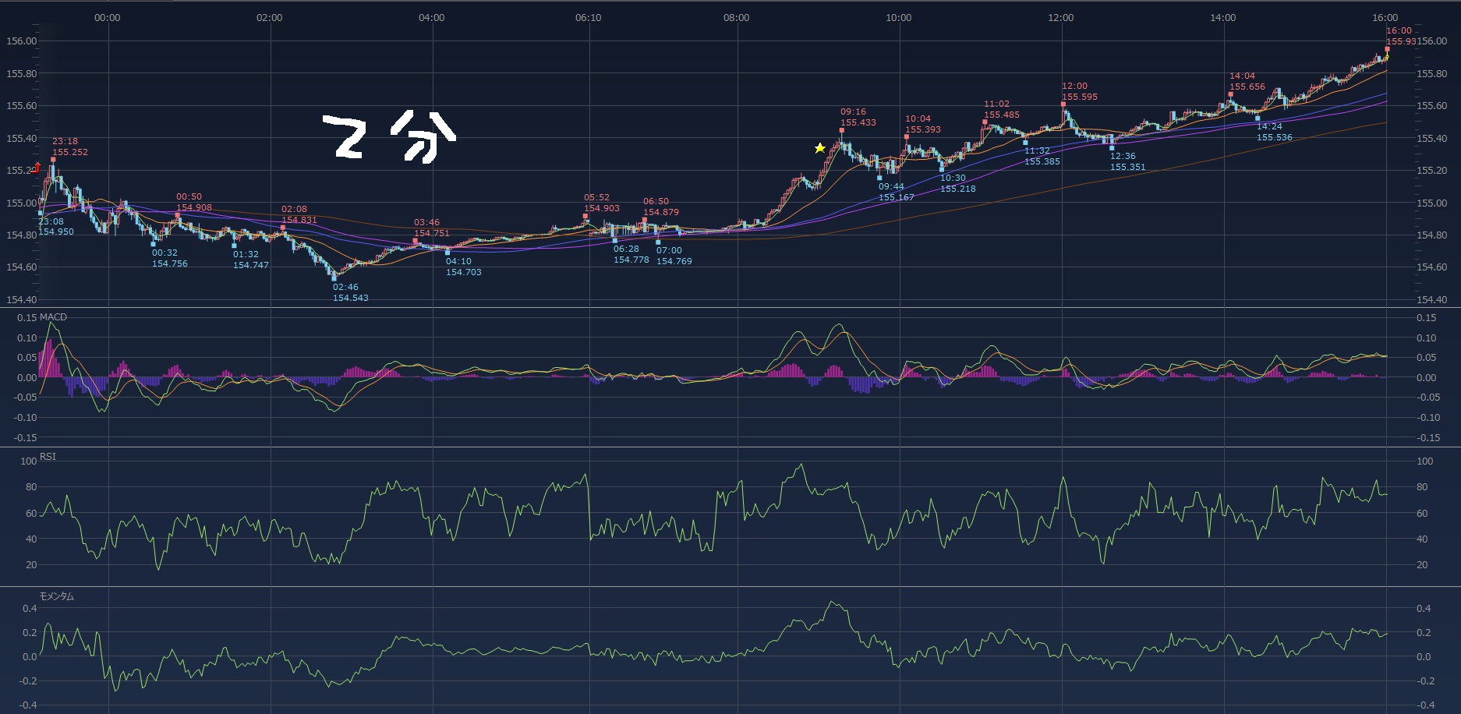Click the MACD panel label
Image resolution: width=1461 pixels, height=714 pixels.
pyautogui.click(x=53, y=317)
